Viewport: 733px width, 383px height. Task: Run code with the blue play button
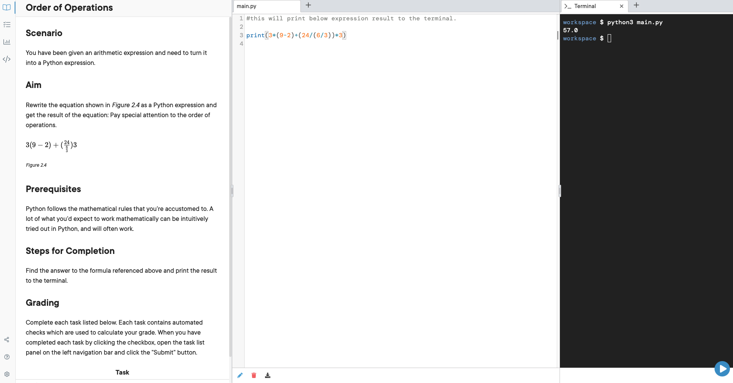pyautogui.click(x=722, y=369)
